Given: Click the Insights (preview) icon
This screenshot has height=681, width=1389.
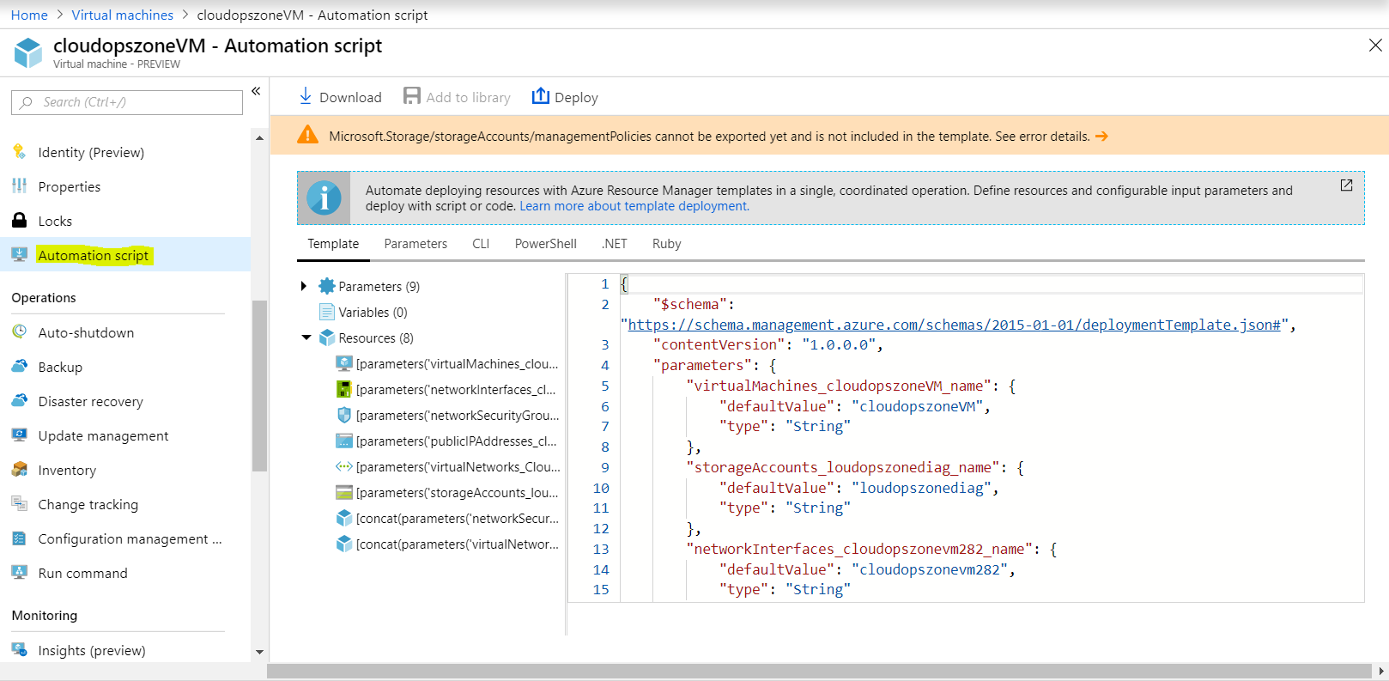Looking at the screenshot, I should (x=19, y=649).
